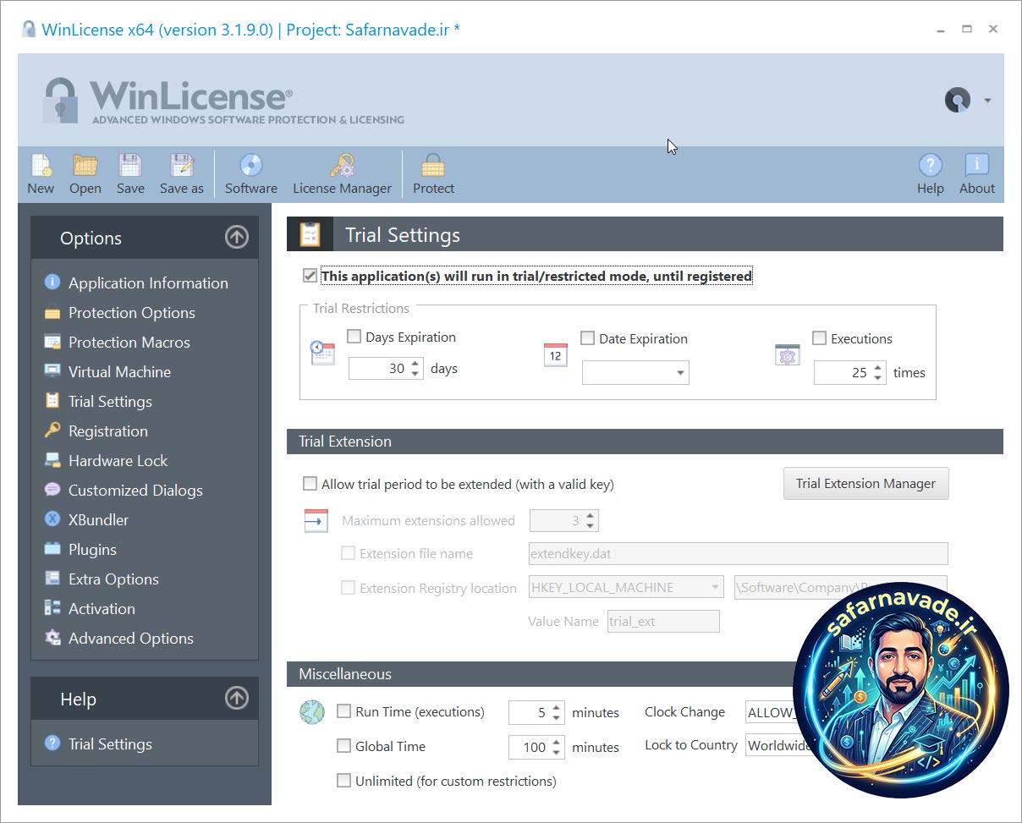1022x823 pixels.
Task: Increase the Run Time minutes value
Action: point(557,707)
